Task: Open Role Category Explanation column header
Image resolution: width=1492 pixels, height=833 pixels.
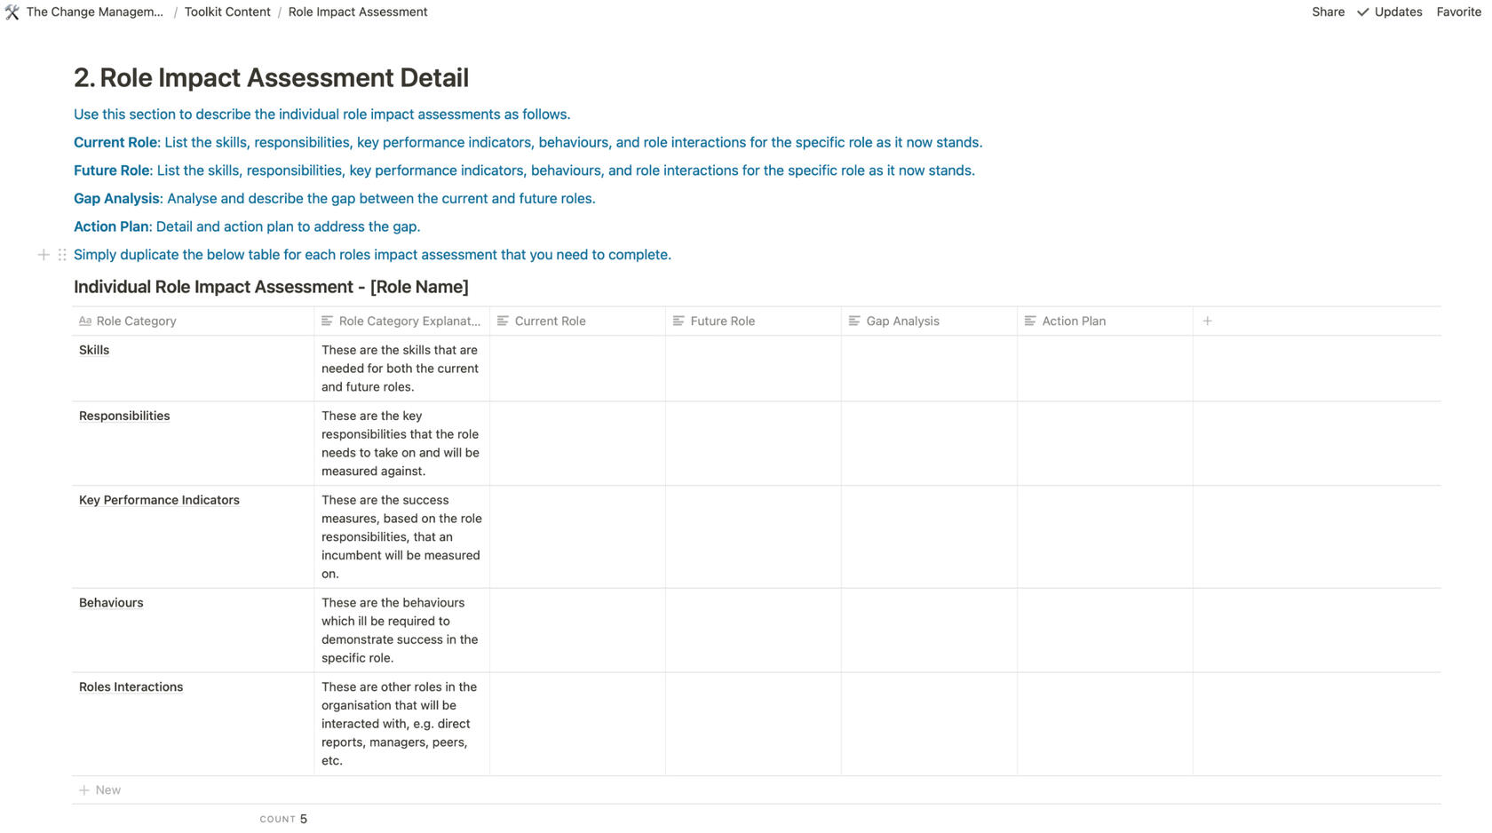Action: pos(409,321)
